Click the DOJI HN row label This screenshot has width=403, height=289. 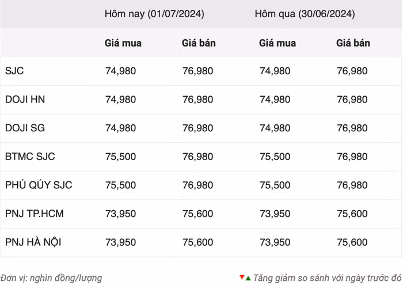[x=25, y=100]
